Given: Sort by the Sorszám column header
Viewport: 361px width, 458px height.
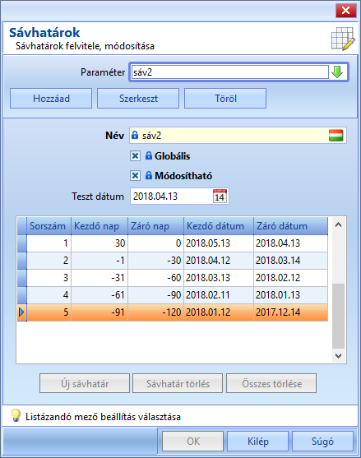Looking at the screenshot, I should pos(49,226).
